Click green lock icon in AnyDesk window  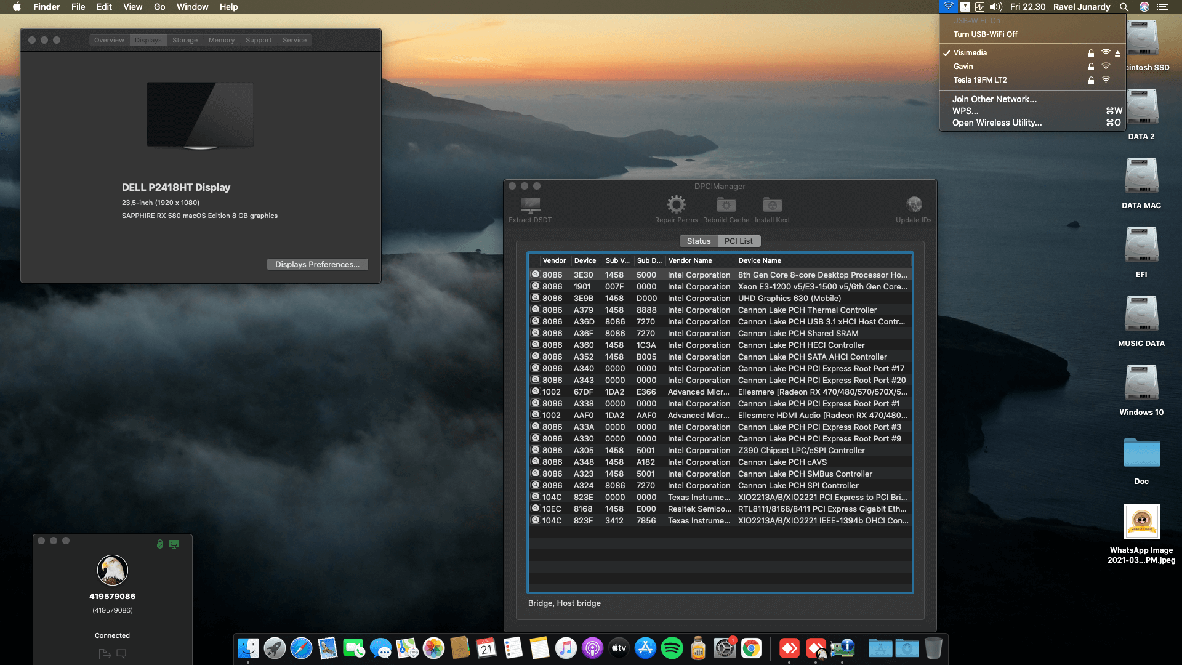[x=160, y=544]
